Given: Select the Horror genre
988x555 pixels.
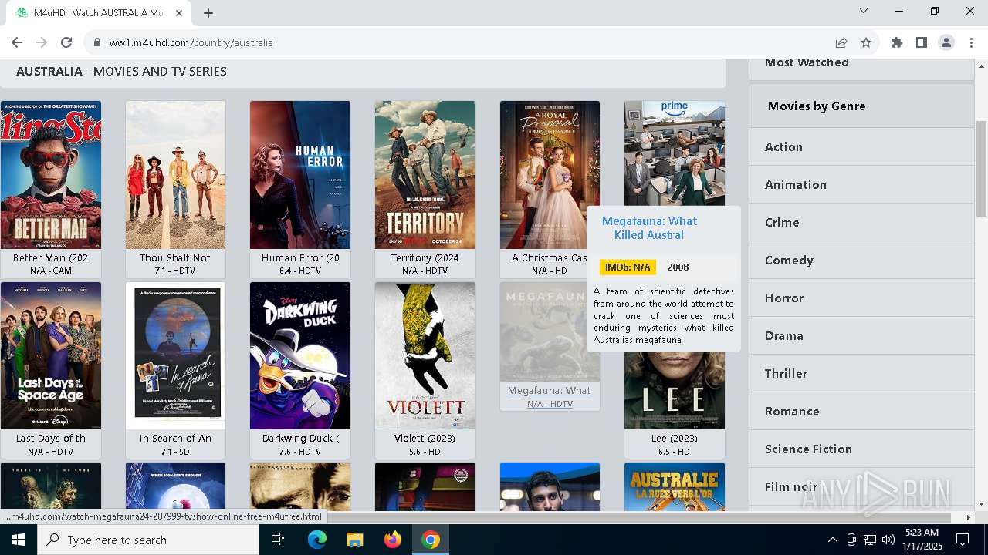Looking at the screenshot, I should point(861,298).
